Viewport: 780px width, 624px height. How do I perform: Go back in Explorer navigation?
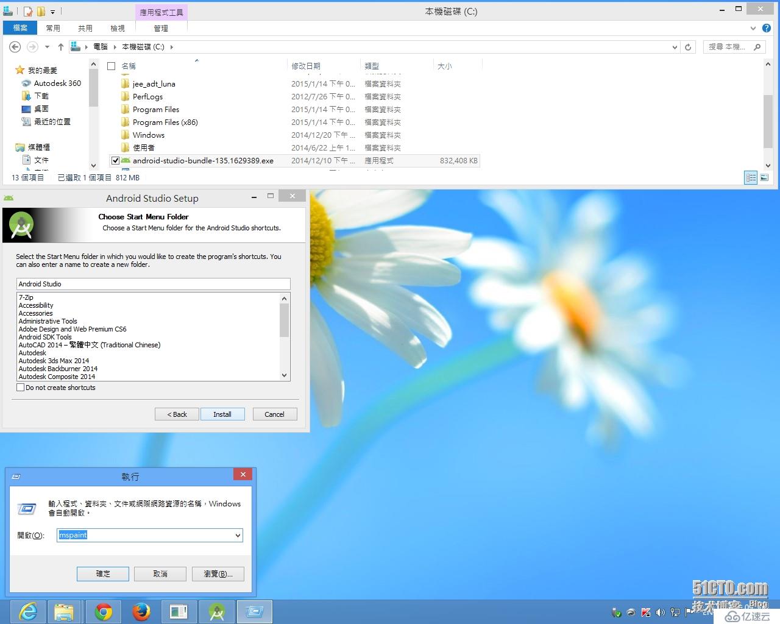pyautogui.click(x=15, y=47)
